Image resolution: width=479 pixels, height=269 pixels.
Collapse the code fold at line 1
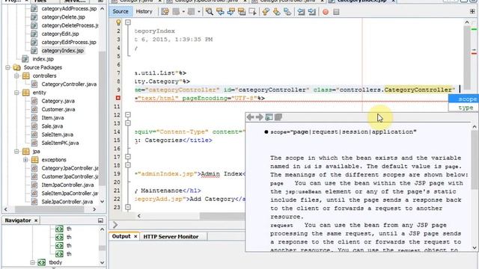(128, 22)
